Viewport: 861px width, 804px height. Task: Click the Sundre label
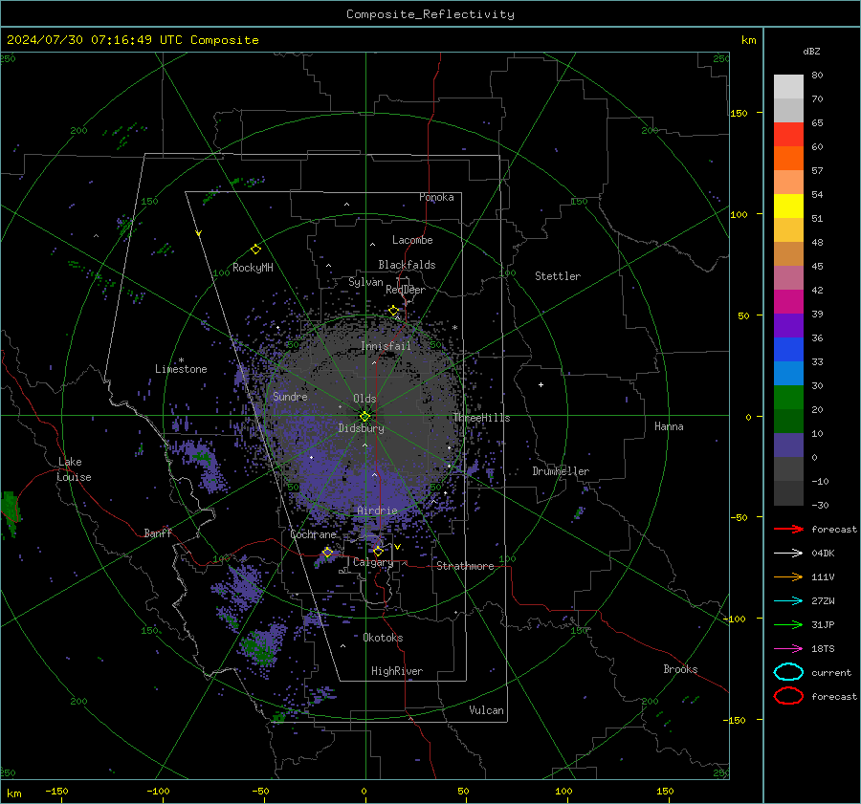point(290,397)
